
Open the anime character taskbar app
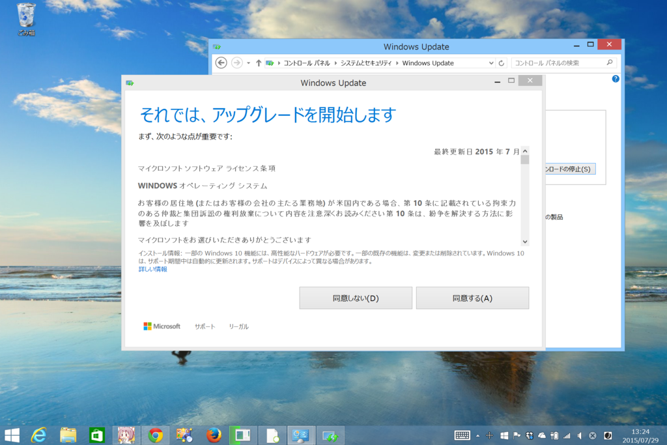(126, 435)
